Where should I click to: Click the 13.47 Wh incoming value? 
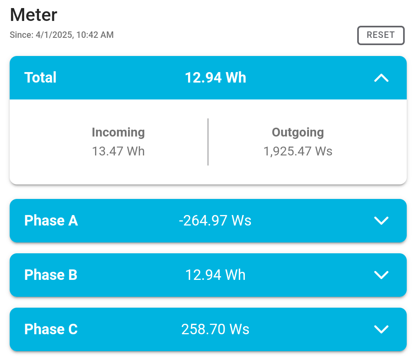pyautogui.click(x=118, y=151)
